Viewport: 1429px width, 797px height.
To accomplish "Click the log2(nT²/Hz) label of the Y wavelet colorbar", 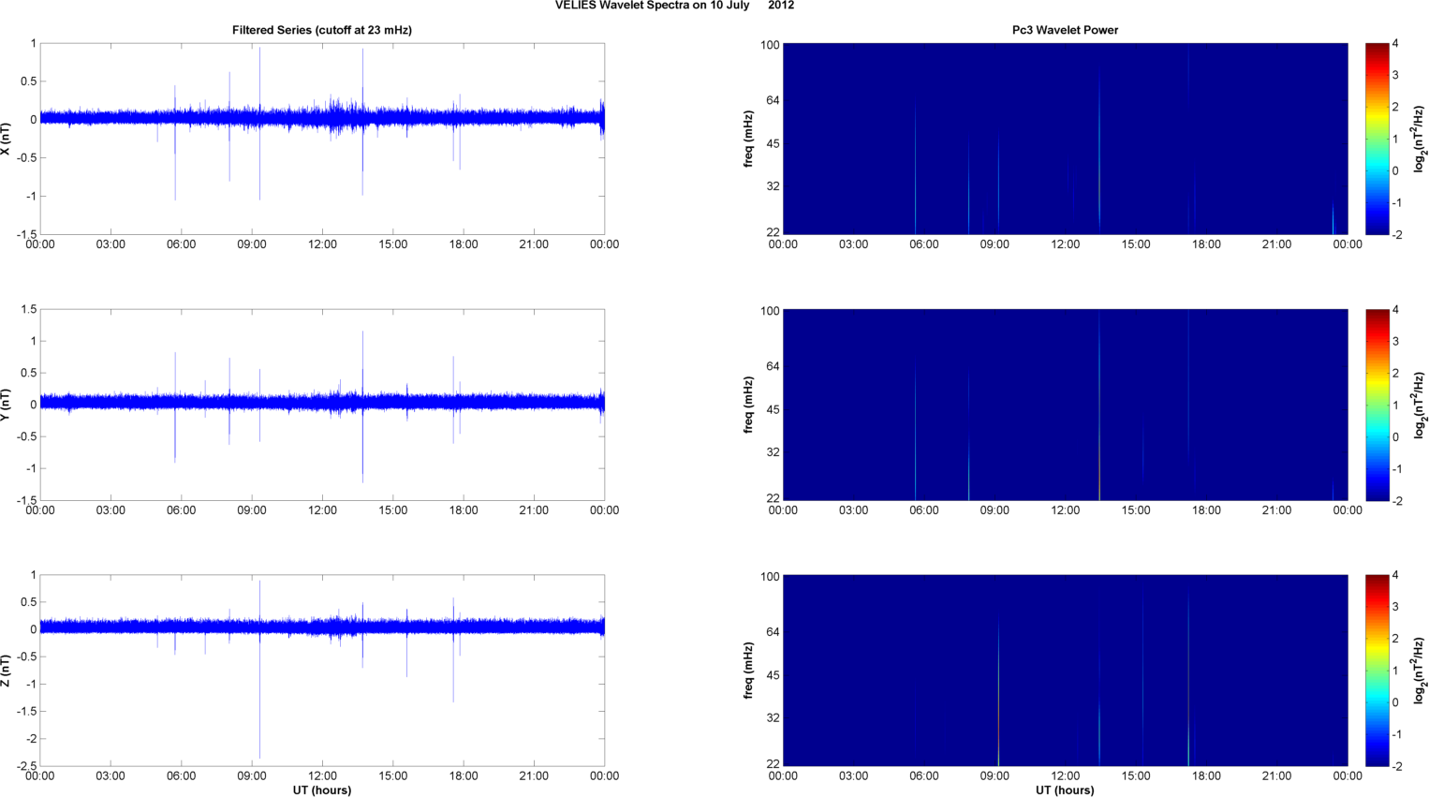I will (x=1420, y=405).
